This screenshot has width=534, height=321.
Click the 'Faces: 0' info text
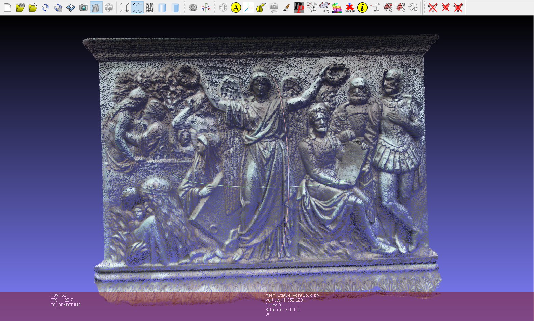coord(273,305)
